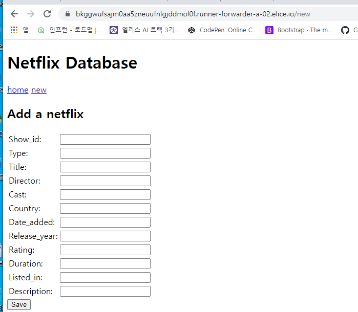Focus the Listed_in input field
The image size is (358, 312).
tap(106, 277)
